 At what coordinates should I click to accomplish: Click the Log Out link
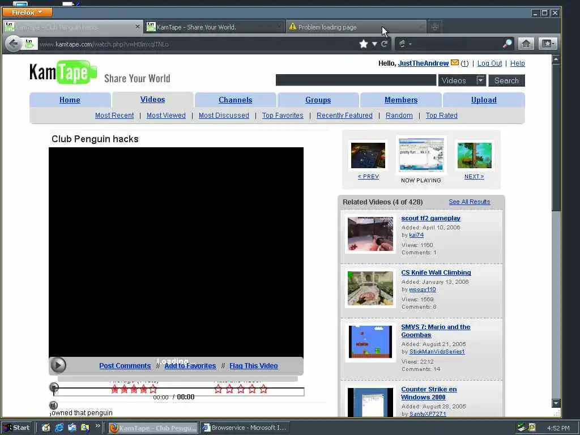[x=489, y=63]
